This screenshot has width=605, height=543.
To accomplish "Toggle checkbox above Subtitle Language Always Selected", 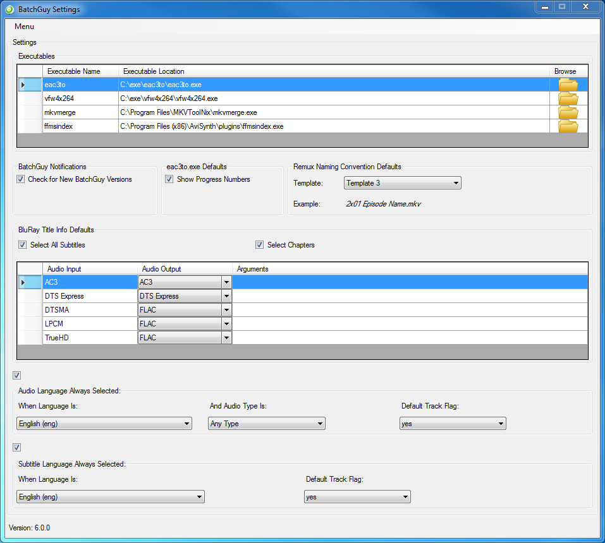I will (16, 447).
